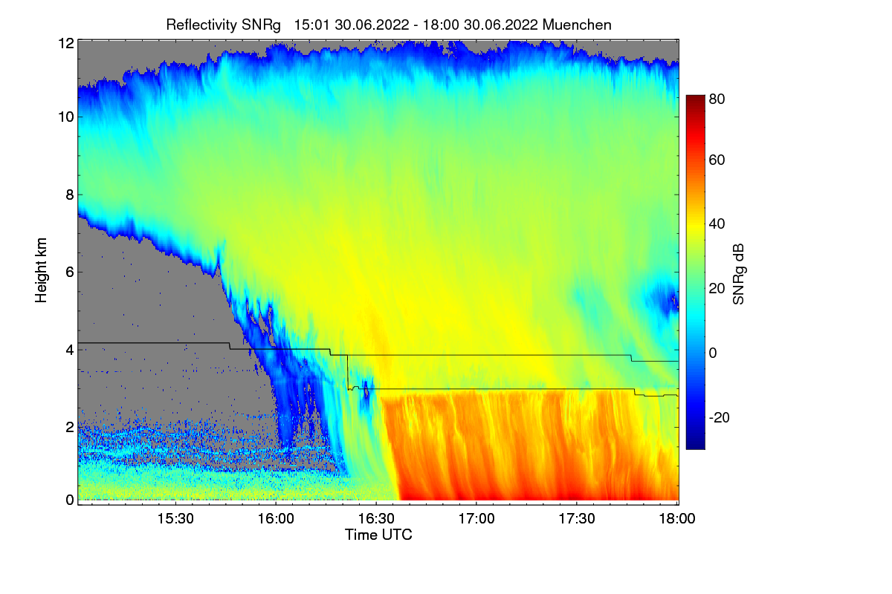This screenshot has width=892, height=594.
Task: Click the height axis '8' tick label
Action: coord(70,195)
